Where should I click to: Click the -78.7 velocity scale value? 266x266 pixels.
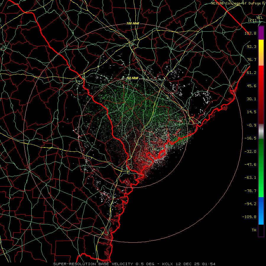250,191
